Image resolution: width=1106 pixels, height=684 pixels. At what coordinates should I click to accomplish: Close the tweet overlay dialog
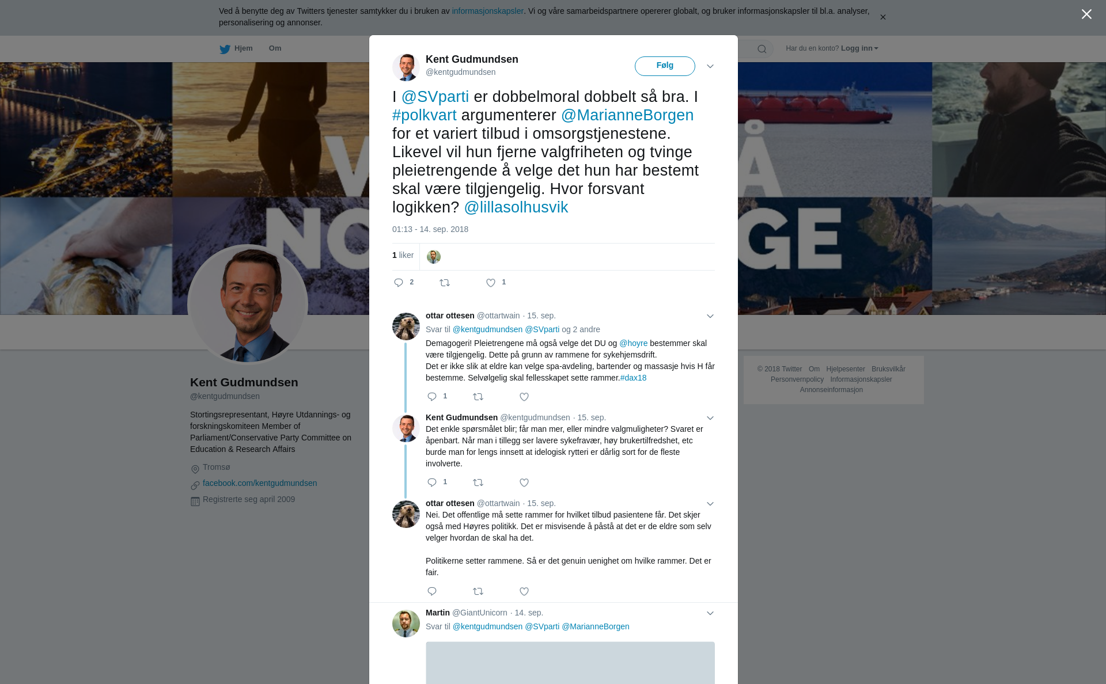coord(1086,14)
